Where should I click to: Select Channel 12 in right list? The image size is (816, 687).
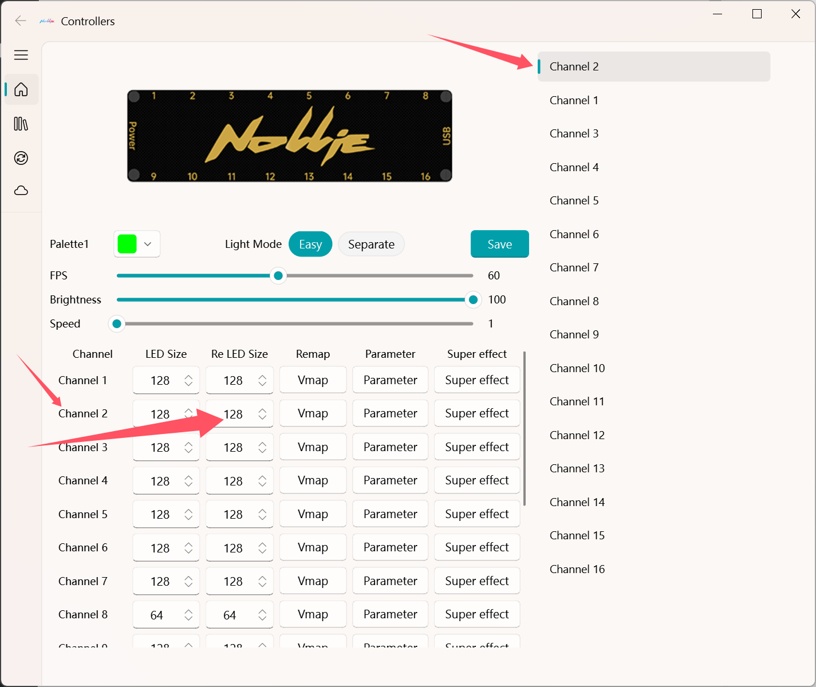[577, 436]
